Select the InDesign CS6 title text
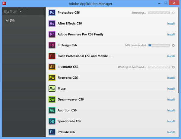The height and width of the screenshot is (139, 181). [67, 45]
